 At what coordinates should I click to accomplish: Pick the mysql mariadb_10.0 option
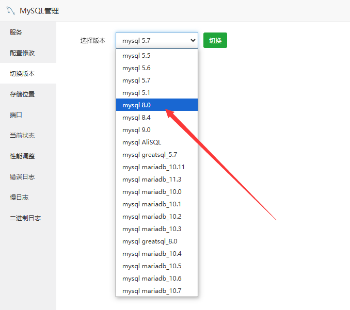[157, 191]
